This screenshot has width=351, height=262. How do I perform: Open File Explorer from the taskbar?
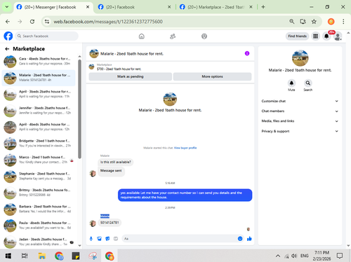[42, 256]
